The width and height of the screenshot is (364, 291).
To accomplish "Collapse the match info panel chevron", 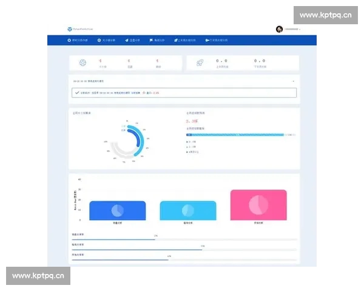I will point(293,81).
